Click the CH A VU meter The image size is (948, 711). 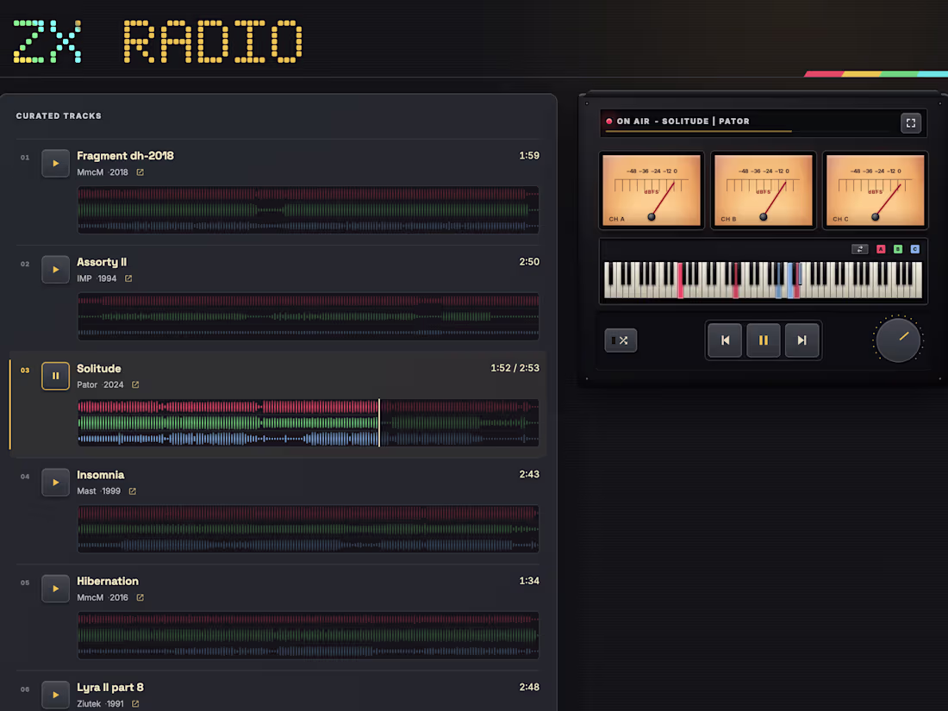(x=652, y=190)
